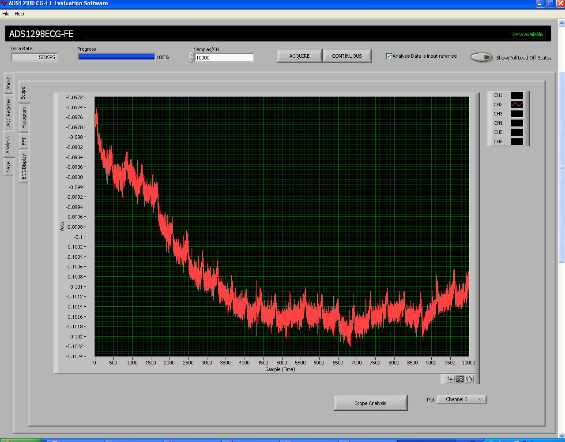Select the pan hand tool in graph palette
This screenshot has height=442, width=565.
[x=469, y=379]
